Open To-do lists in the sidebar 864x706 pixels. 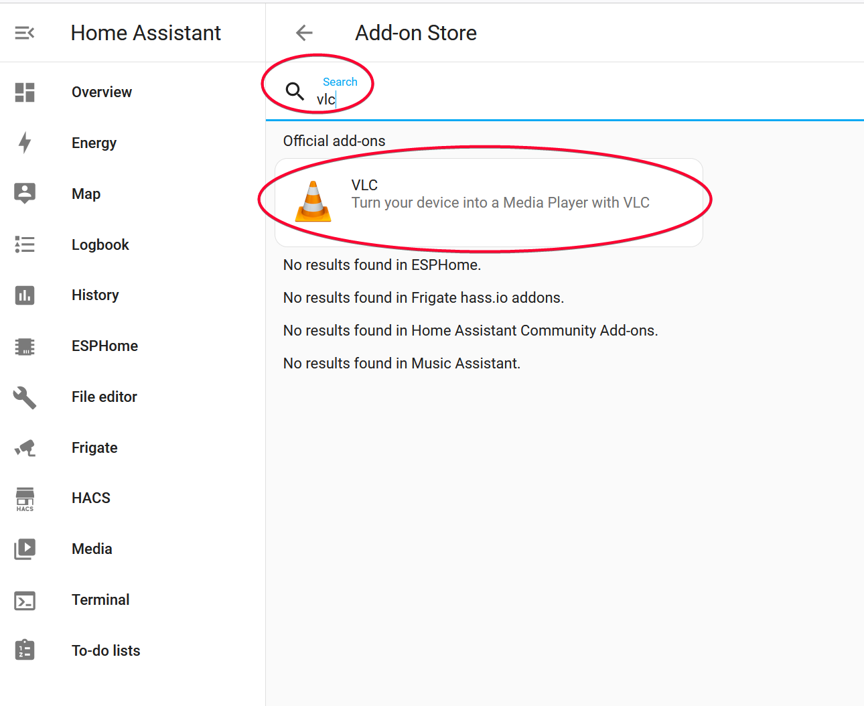[x=133, y=650]
